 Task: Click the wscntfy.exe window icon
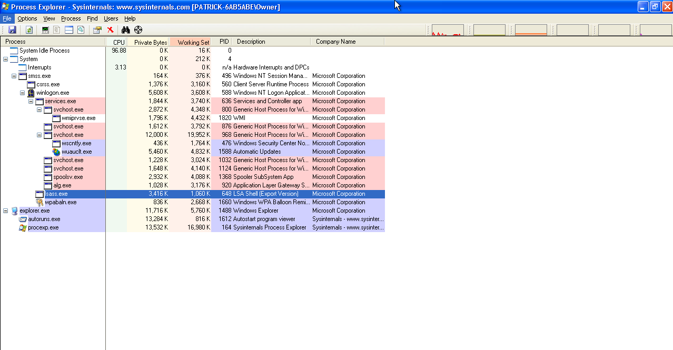pyautogui.click(x=56, y=143)
